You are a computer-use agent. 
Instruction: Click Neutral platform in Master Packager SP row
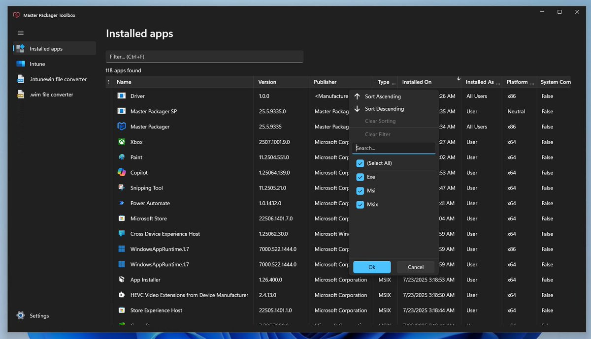[516, 112]
